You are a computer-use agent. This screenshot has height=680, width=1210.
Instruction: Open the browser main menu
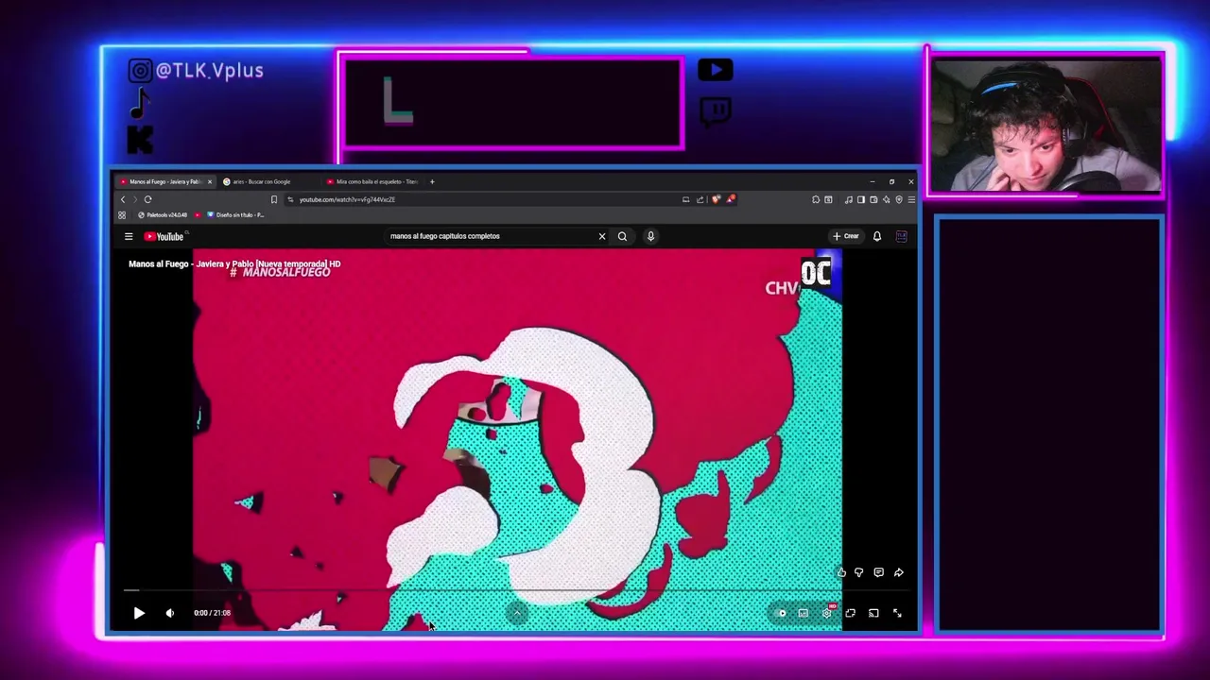pyautogui.click(x=911, y=199)
